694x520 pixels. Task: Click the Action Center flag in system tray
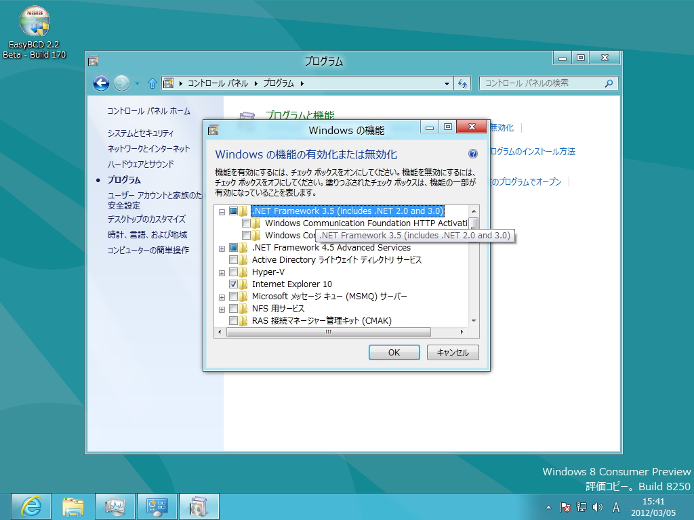tap(565, 506)
